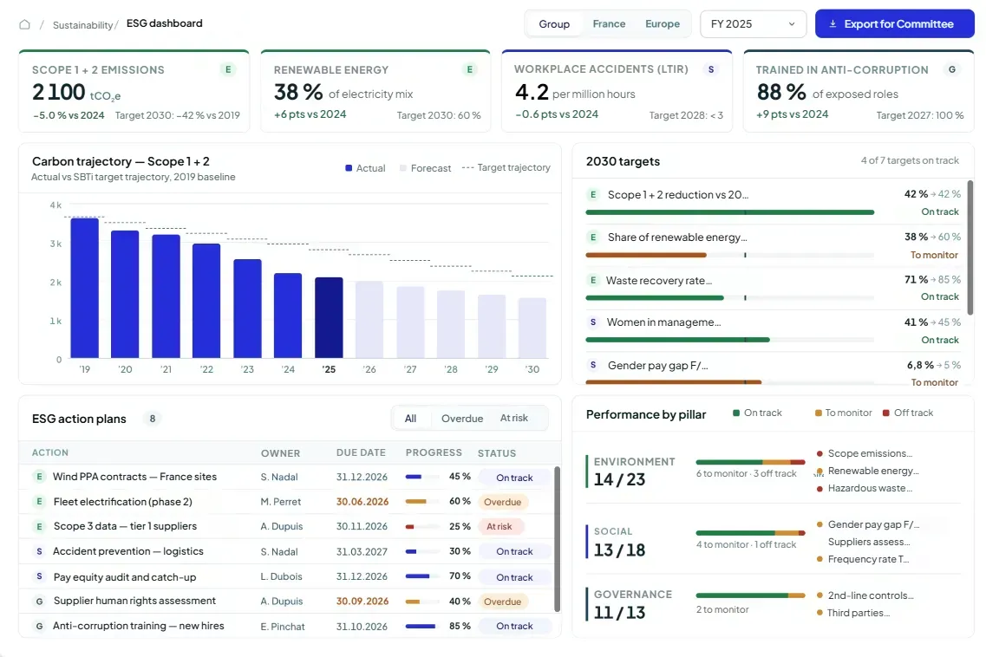Sort by ACTION column header
Screen dimensions: 986x657
pos(50,452)
